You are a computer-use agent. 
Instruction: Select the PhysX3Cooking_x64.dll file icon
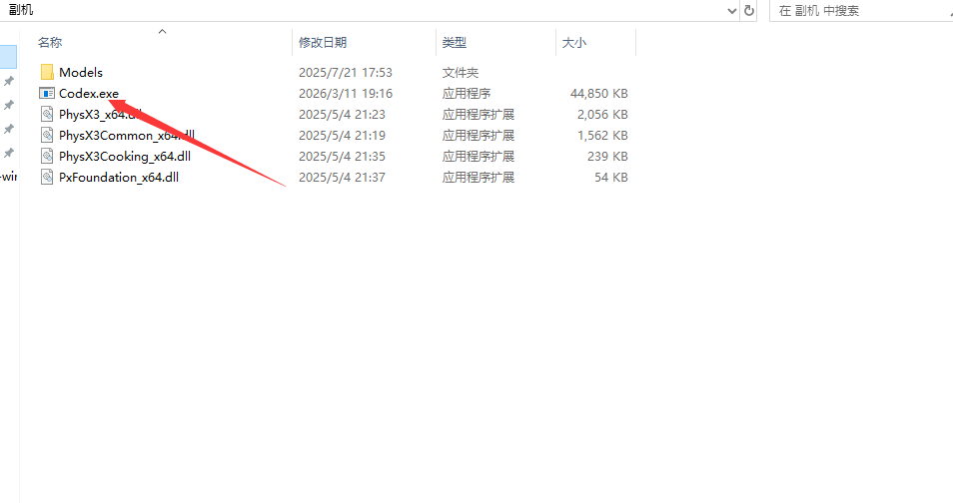tap(47, 156)
